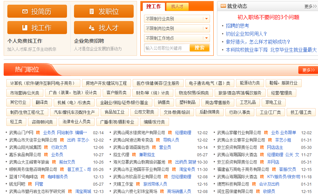Select category 翻译类
The height and width of the screenshot is (196, 318).
pyautogui.click(x=42, y=103)
